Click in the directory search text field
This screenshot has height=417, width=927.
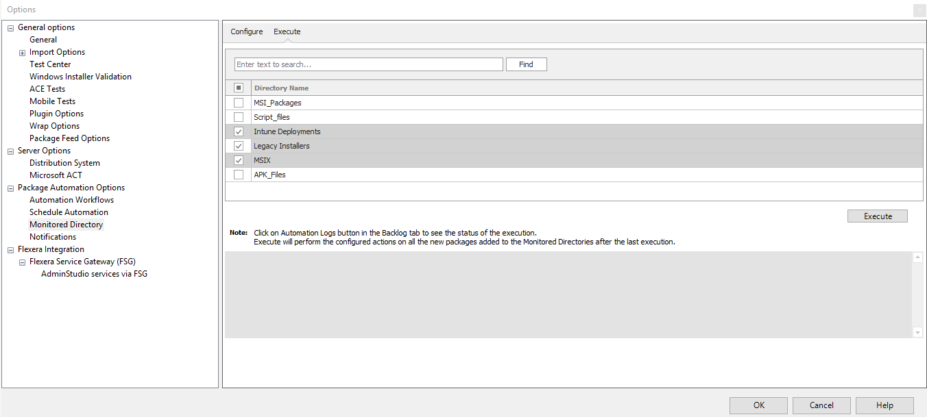tap(368, 64)
